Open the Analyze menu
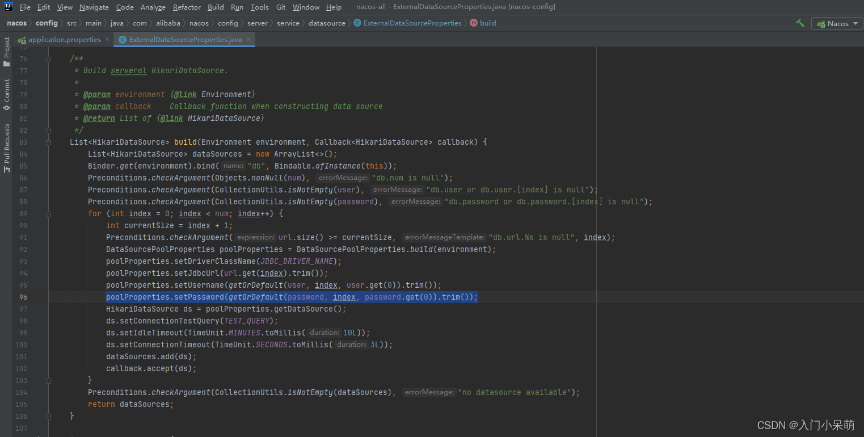864x437 pixels. click(153, 7)
